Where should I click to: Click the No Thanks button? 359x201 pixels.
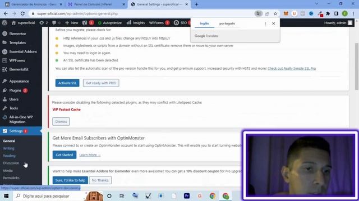tap(100, 180)
